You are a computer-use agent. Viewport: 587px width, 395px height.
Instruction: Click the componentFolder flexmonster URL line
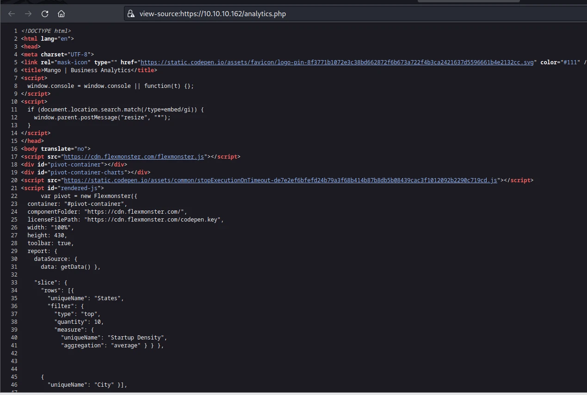(x=107, y=211)
